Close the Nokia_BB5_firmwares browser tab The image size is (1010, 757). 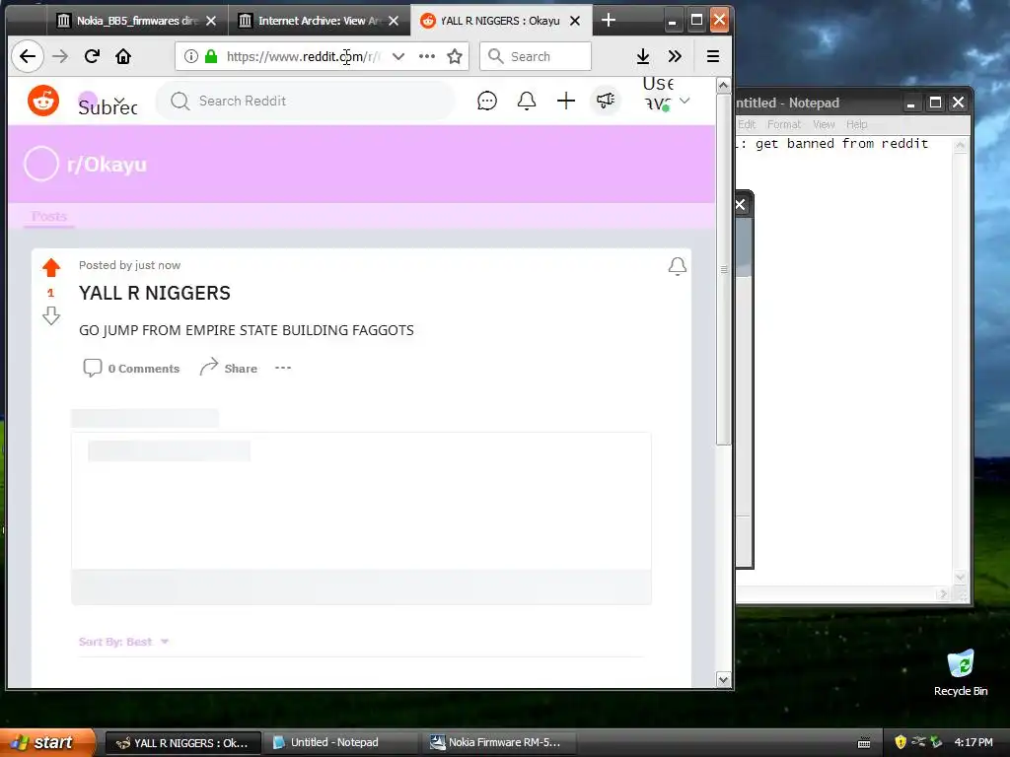coord(211,21)
